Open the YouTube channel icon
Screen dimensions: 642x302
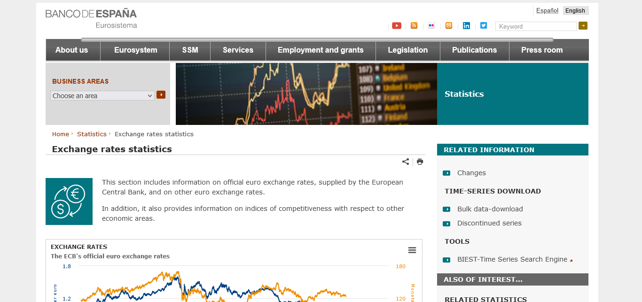coord(396,26)
